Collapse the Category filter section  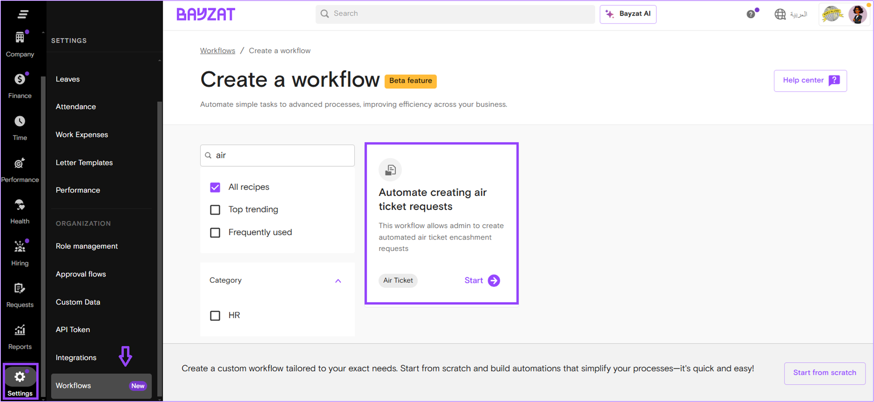coord(338,281)
